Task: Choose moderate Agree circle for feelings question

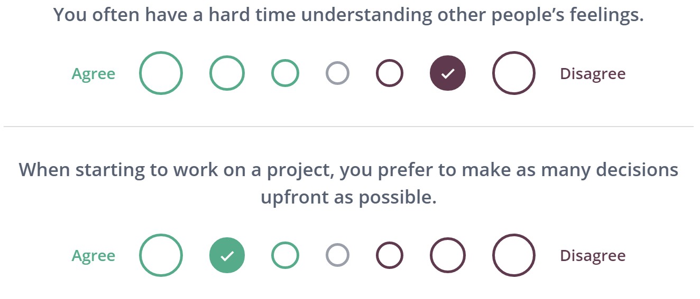Action: [x=227, y=73]
